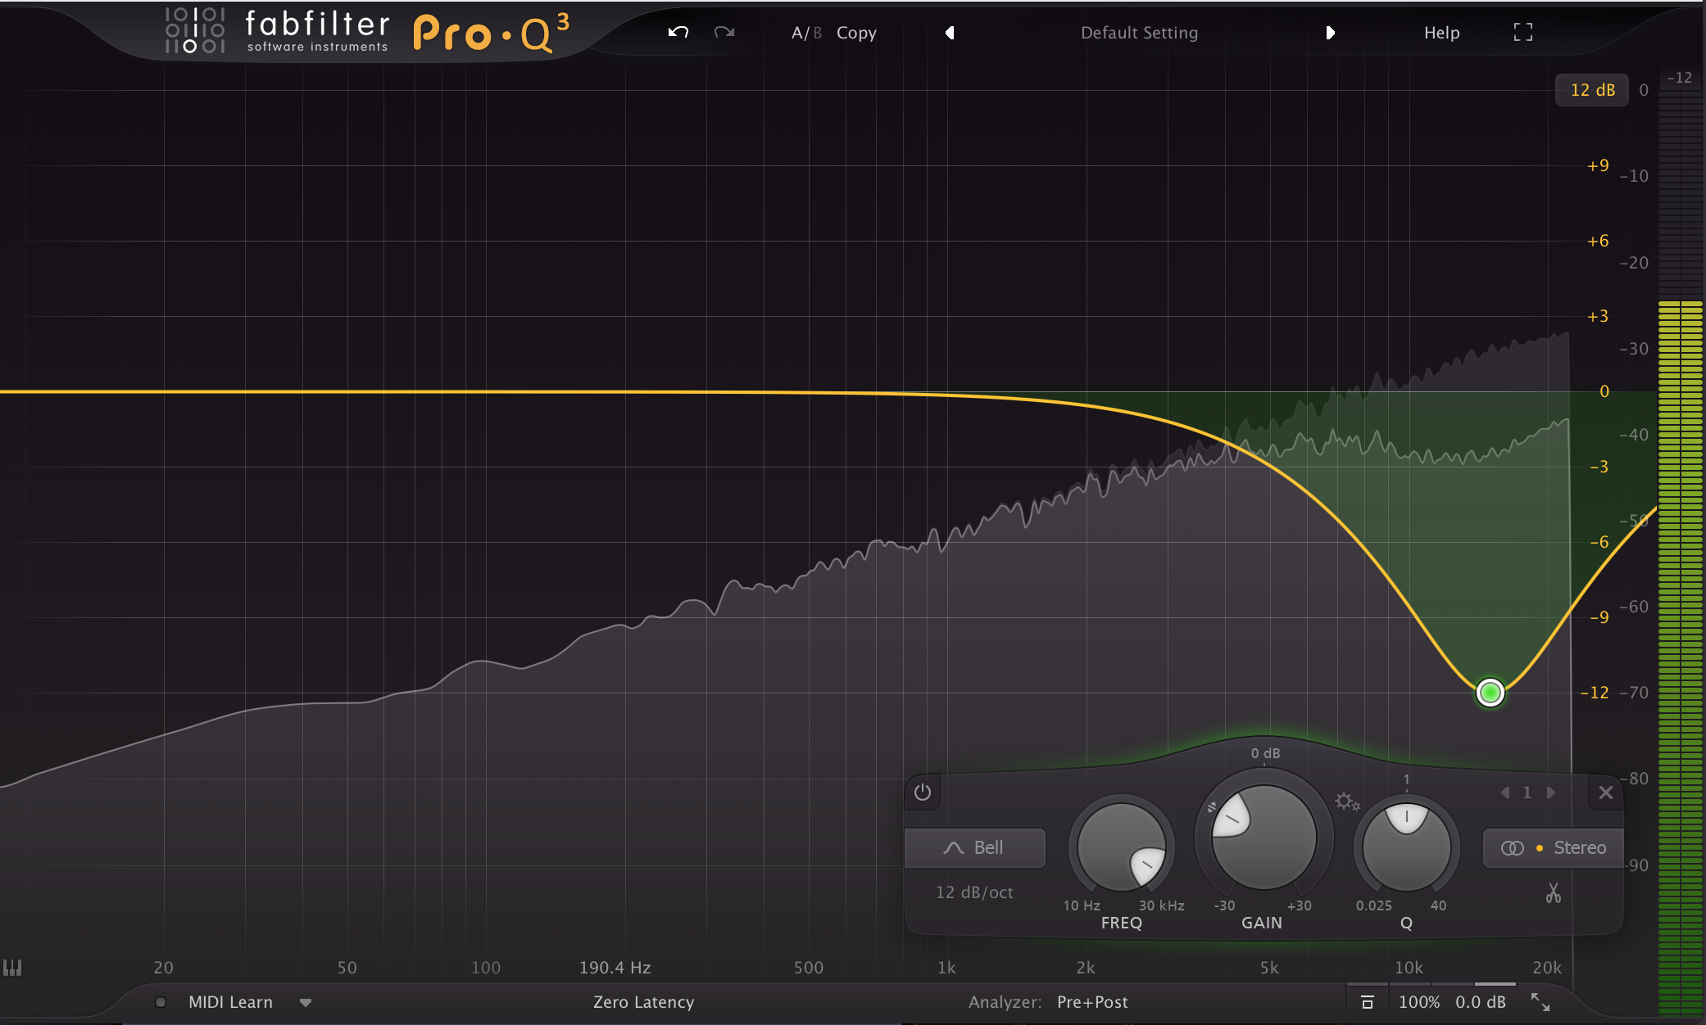Screen dimensions: 1706x1025
Task: Open the Zero Latency processing mode menu
Action: tap(643, 1002)
